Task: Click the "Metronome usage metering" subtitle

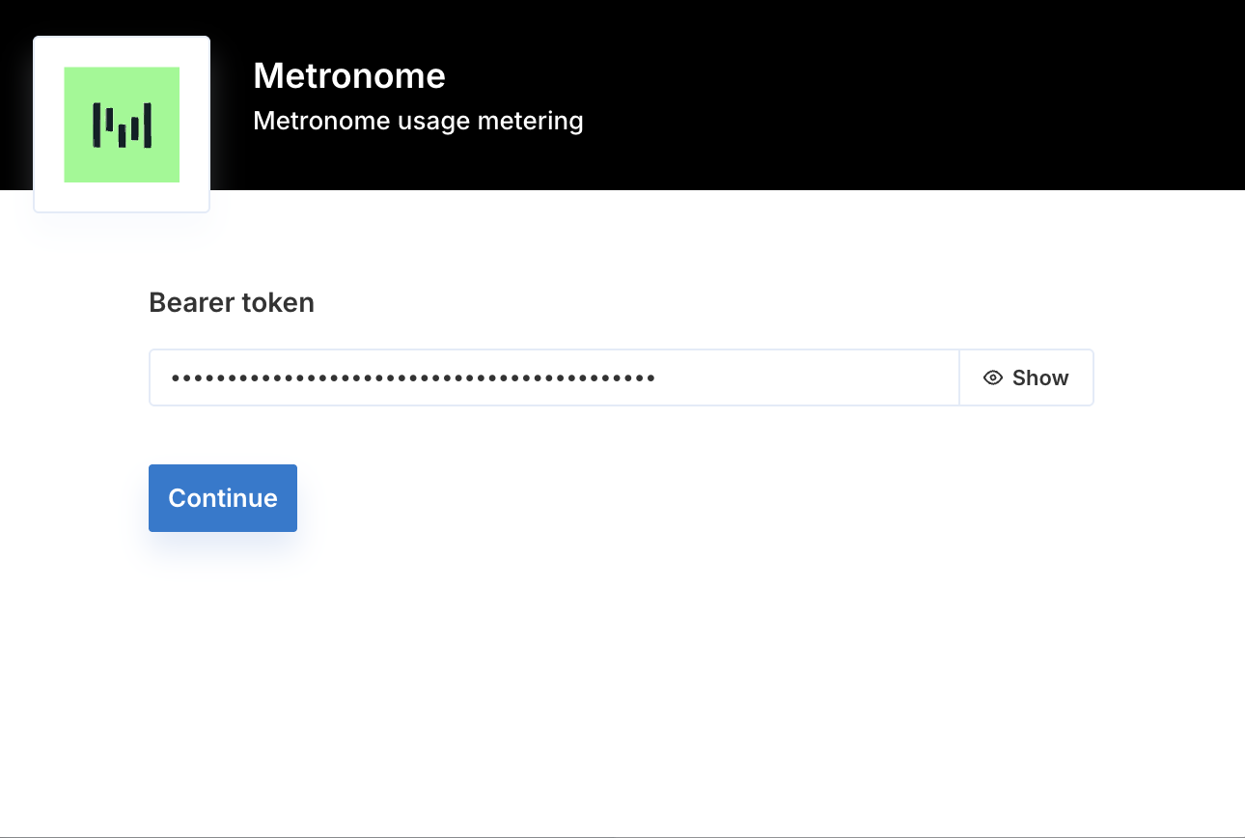Action: [418, 121]
